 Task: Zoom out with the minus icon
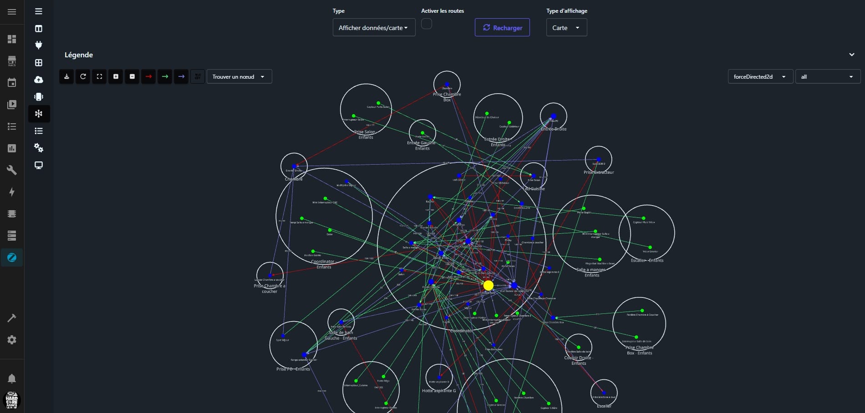[132, 76]
